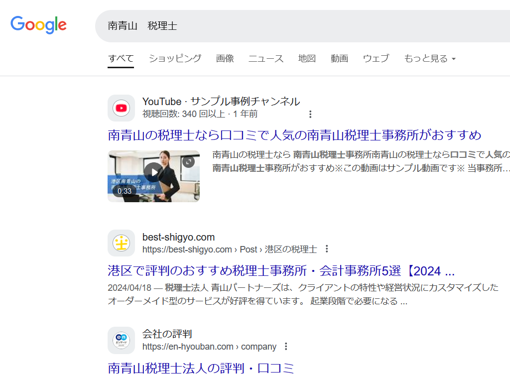Open the 南青山の税理士なら口コミで人気 result title
This screenshot has height=377, width=510.
pyautogui.click(x=294, y=135)
